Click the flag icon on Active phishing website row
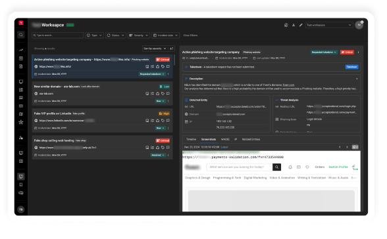387x239 pixels. click(168, 66)
